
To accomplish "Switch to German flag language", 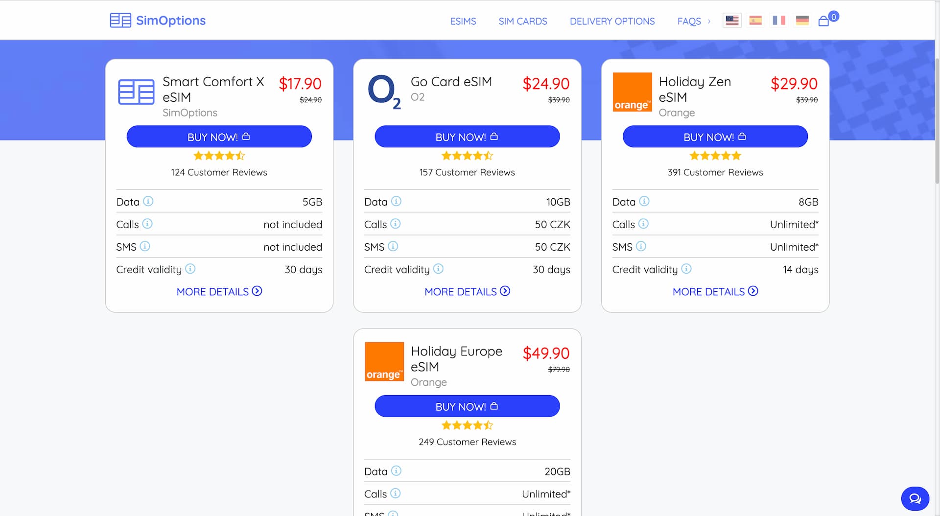I will click(802, 21).
